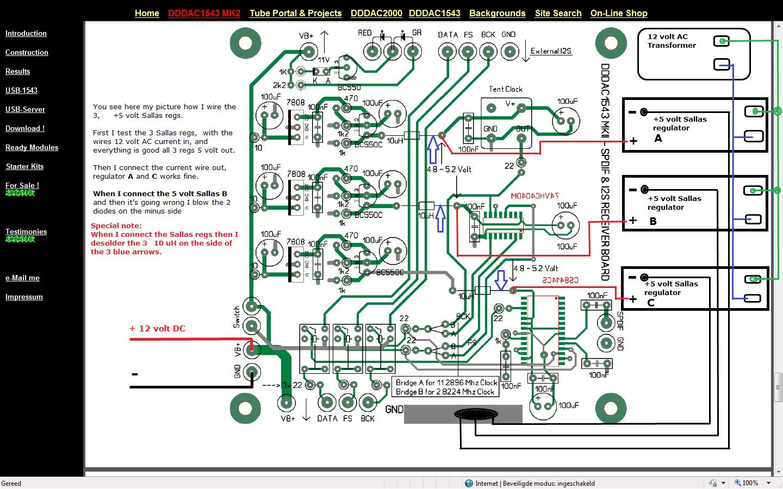The height and width of the screenshot is (489, 783).
Task: Click the UPDATED badge under For Sale
Action: point(20,193)
